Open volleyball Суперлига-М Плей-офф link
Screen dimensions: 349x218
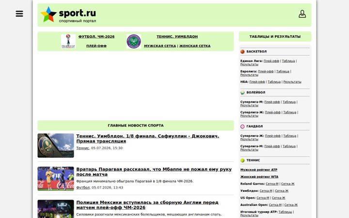pyautogui.click(x=272, y=102)
